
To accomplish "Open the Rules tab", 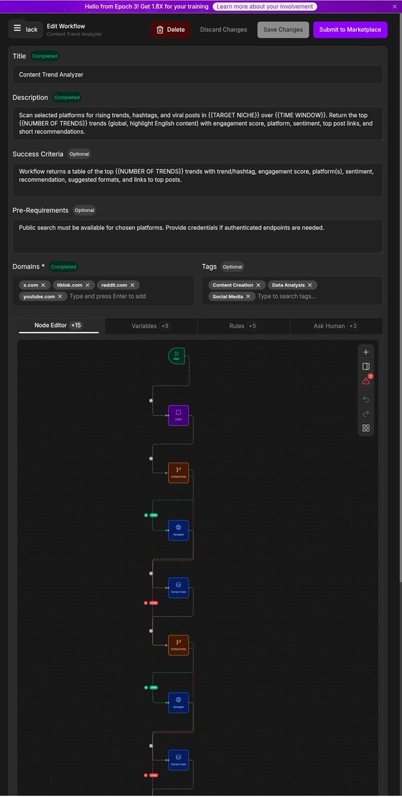I will pos(243,326).
